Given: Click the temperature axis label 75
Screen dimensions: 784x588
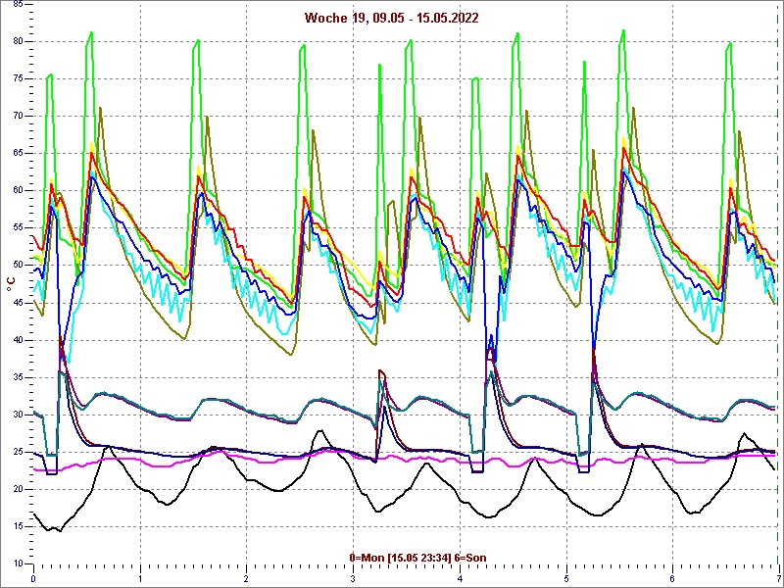Looking at the screenshot, I should 18,79.
